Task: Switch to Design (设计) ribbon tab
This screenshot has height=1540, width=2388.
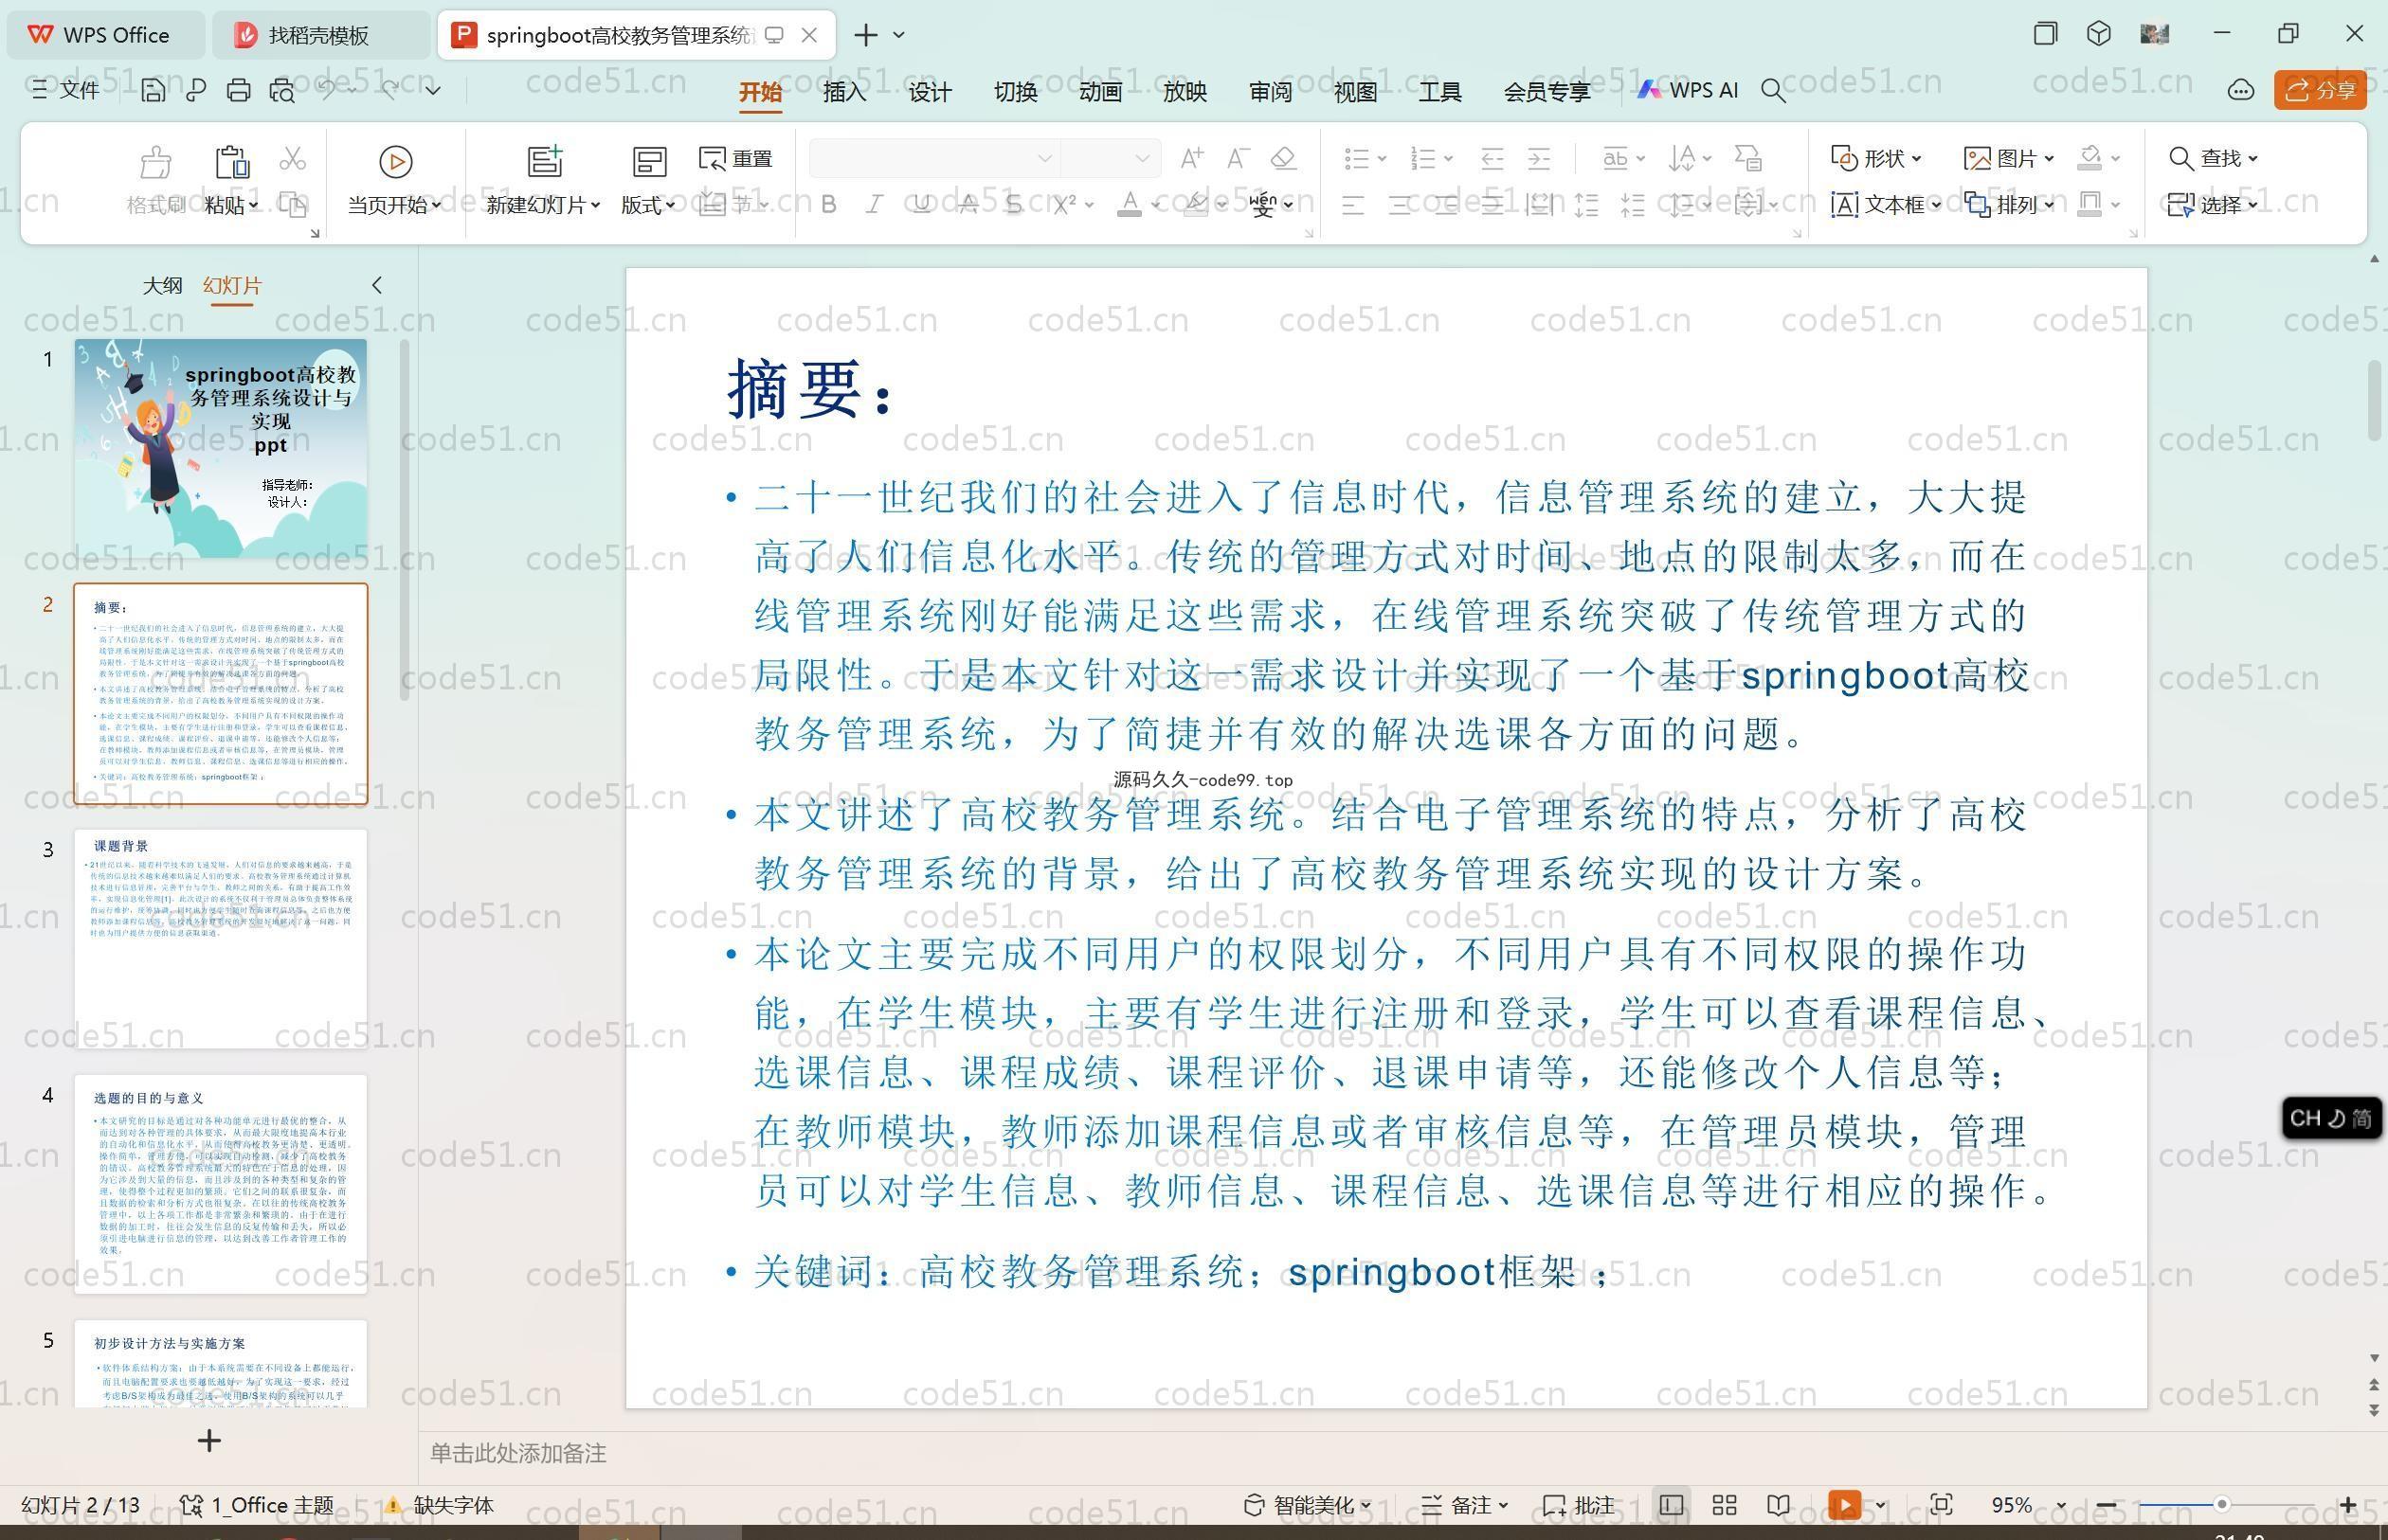Action: [930, 91]
